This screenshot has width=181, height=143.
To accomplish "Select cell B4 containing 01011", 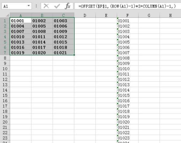I will [42, 37].
